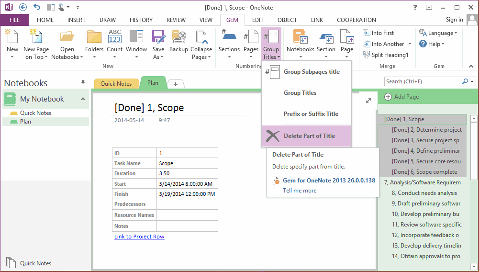Click the Window icon in ribbon

coord(136,36)
